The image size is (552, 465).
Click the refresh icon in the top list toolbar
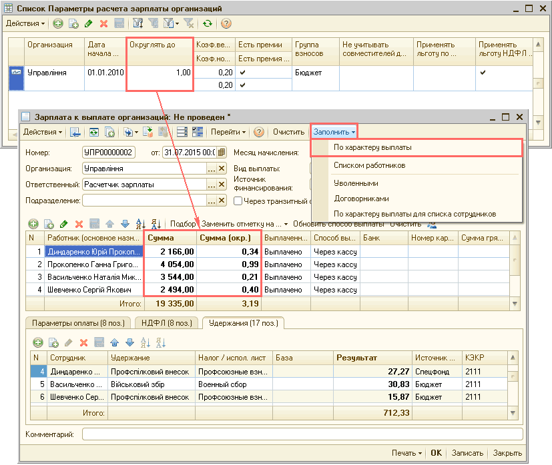coord(208,23)
